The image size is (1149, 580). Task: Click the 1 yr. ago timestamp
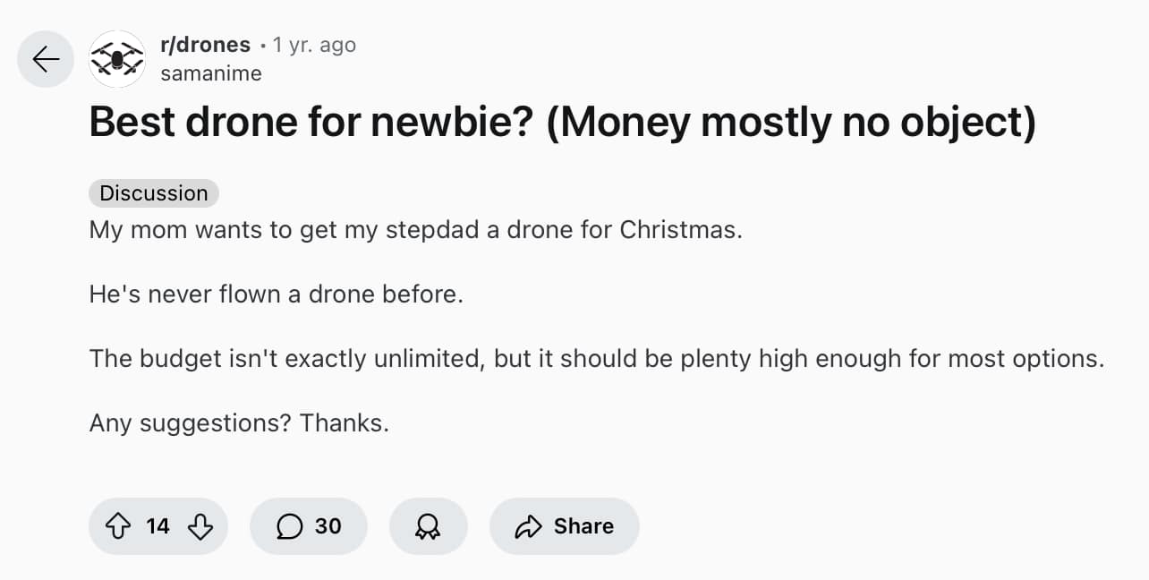point(314,44)
